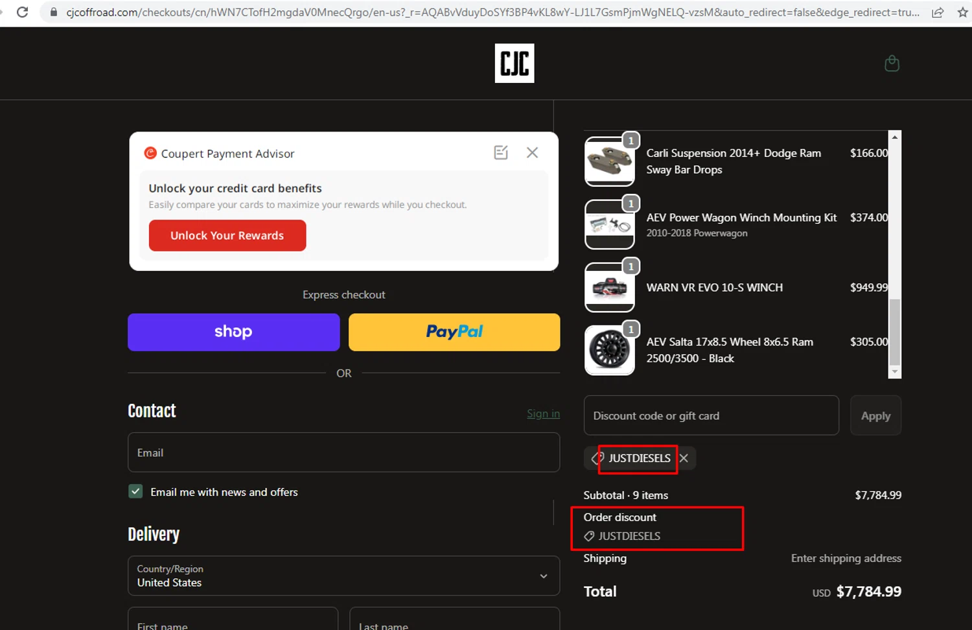Pay with Shop Pay express checkout
Screen dimensions: 972x630
[x=234, y=332]
